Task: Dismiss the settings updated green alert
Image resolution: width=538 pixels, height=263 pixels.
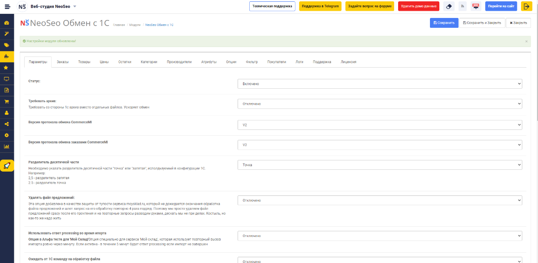Action: point(526,41)
